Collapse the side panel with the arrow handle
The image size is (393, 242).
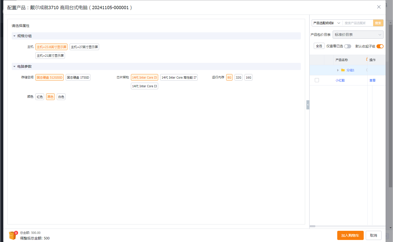[308, 105]
